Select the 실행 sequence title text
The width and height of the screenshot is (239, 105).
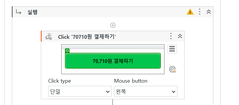click(32, 12)
